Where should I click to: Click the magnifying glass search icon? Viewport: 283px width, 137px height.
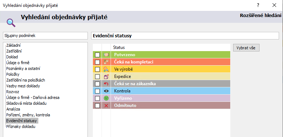coord(11,22)
